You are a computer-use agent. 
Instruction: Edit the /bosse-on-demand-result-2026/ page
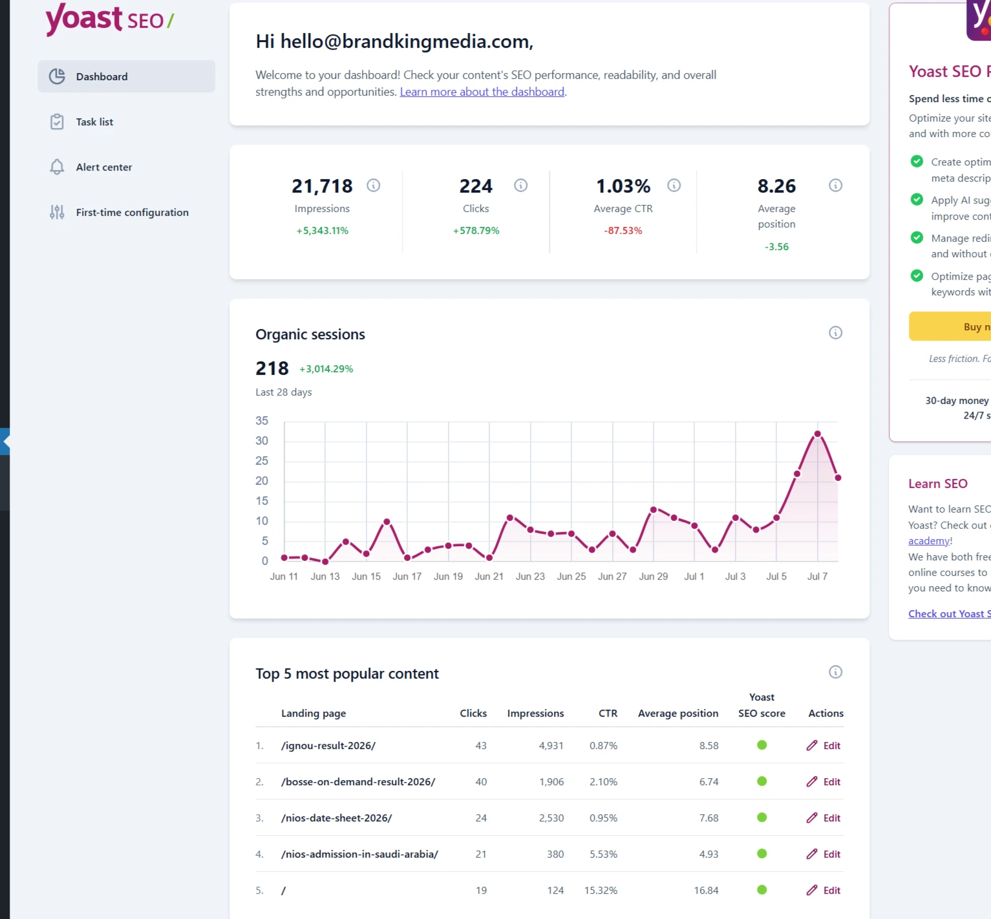click(824, 782)
